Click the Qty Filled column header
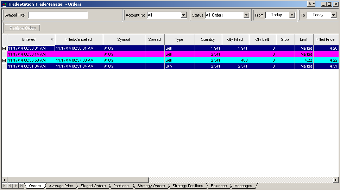 point(235,39)
